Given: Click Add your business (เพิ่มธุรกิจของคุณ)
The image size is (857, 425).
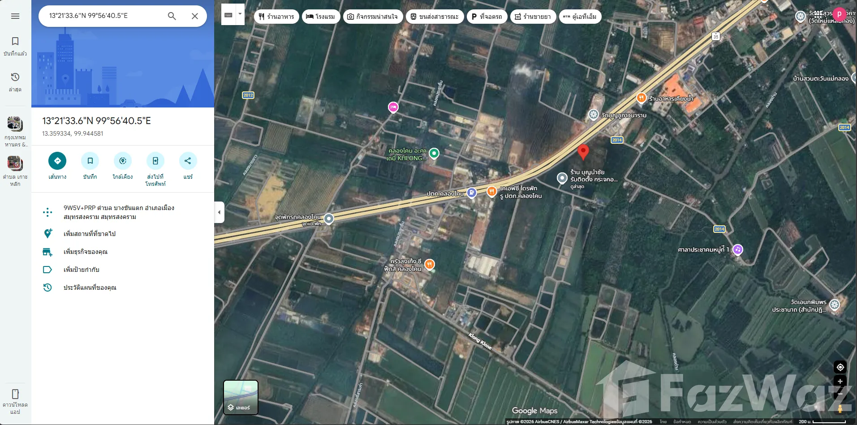Looking at the screenshot, I should (x=86, y=252).
